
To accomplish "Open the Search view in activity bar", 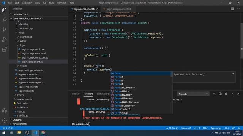I will (4, 20).
